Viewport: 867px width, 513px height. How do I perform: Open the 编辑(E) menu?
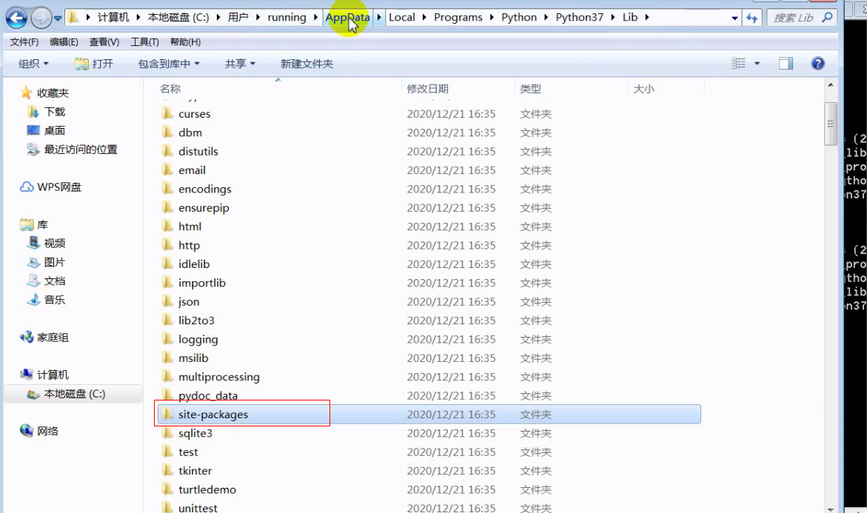(64, 42)
